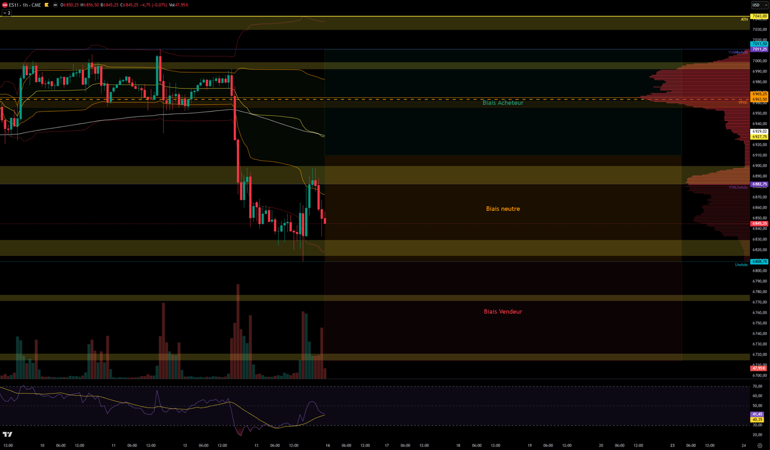Click the red 47,95K volume label

[758, 368]
